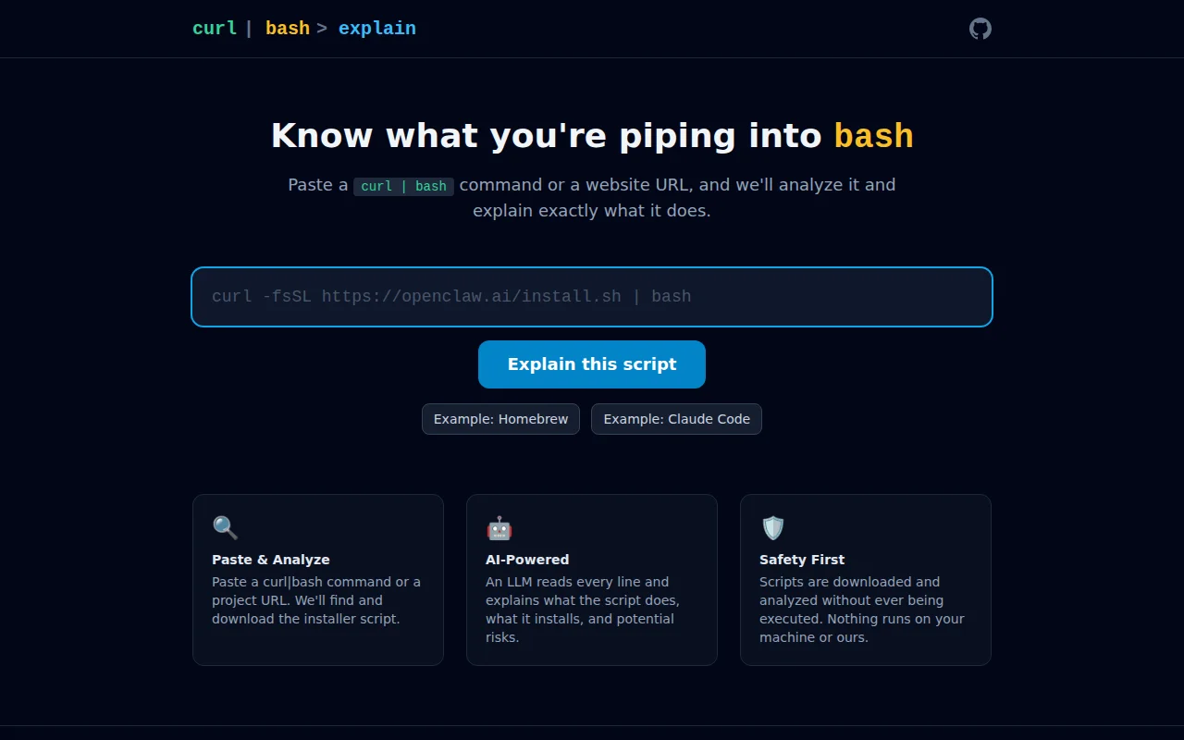Click the text 'download the installer script.'

306,619
